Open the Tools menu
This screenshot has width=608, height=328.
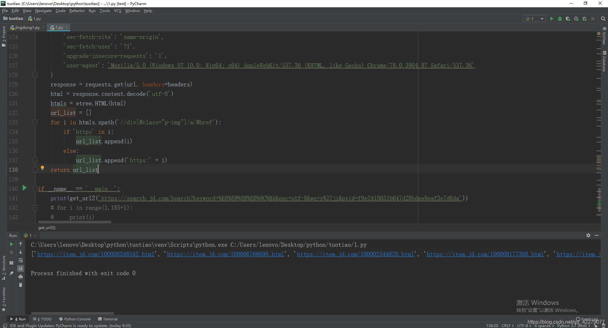[x=104, y=11]
